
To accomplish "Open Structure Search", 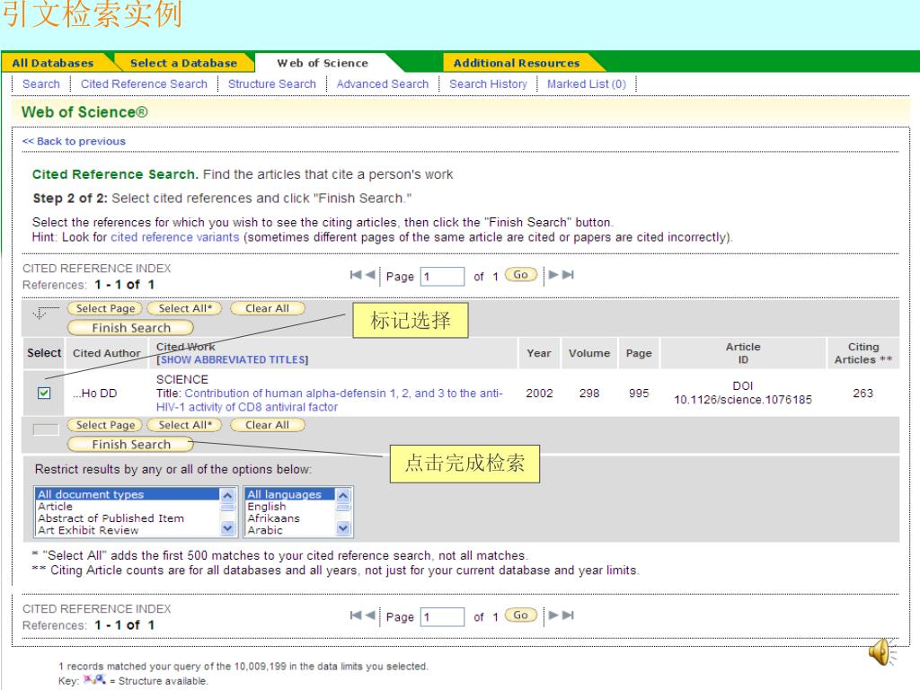I will pos(271,84).
